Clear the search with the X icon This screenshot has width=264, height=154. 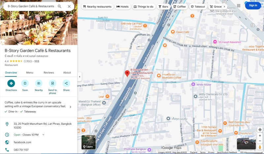[69, 6]
